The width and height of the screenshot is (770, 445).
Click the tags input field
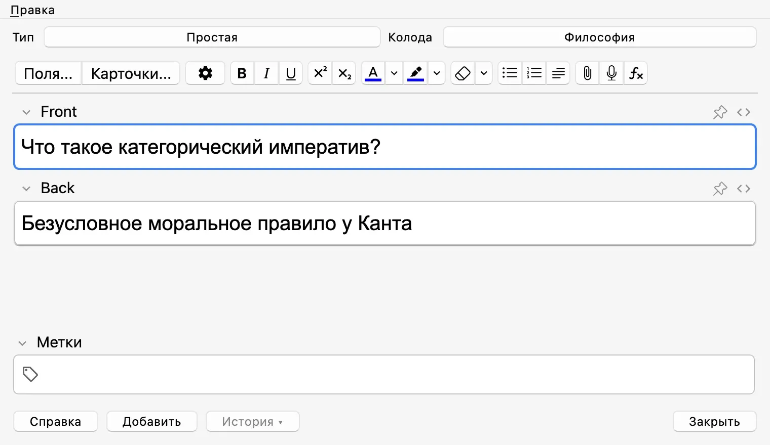[x=384, y=375]
